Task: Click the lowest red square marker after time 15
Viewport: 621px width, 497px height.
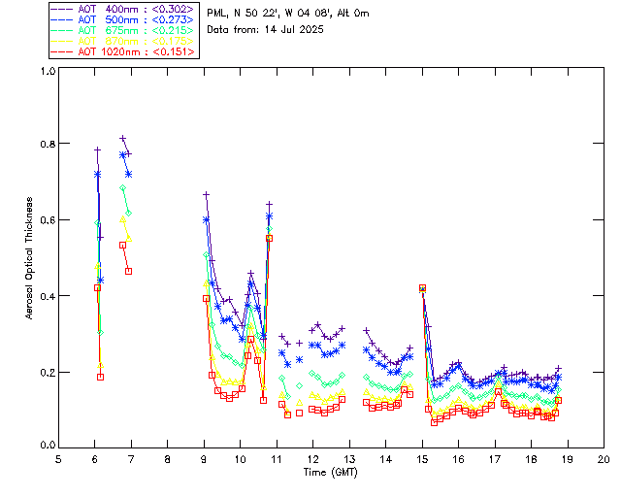Action: (x=435, y=422)
